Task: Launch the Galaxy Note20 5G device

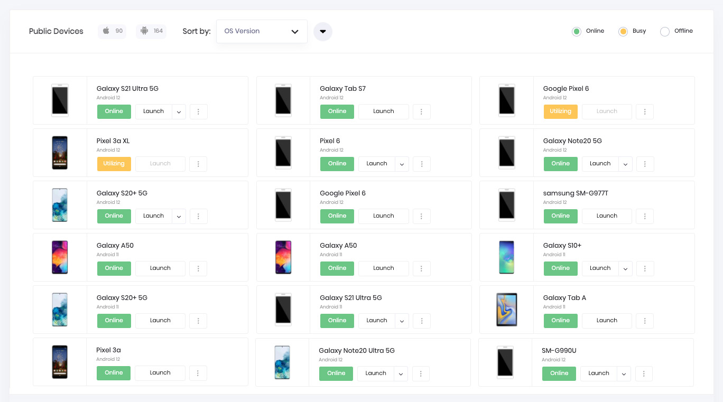Action: tap(600, 164)
